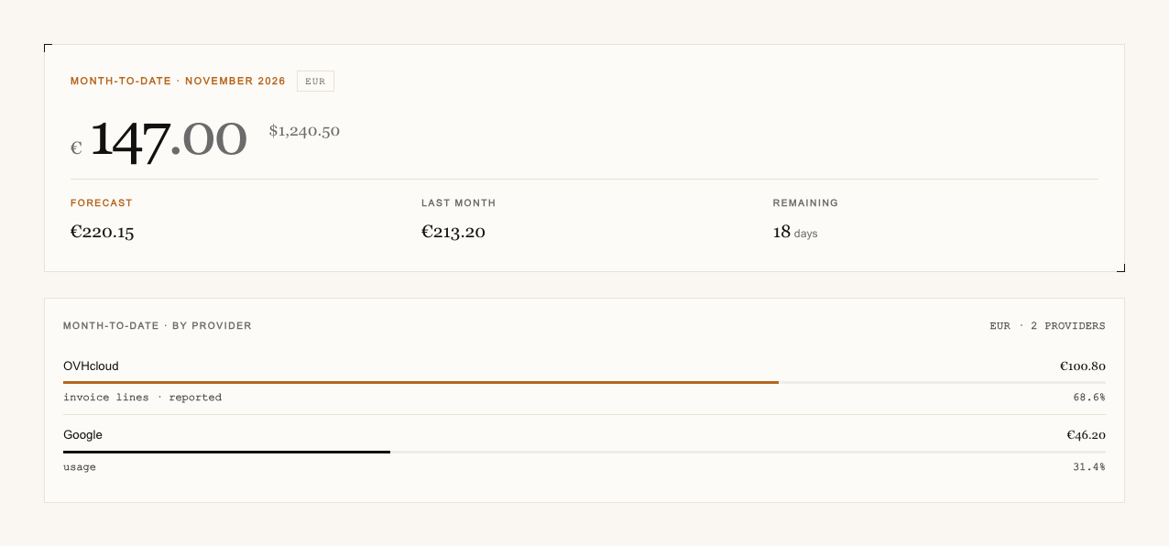The image size is (1169, 546).
Task: Click the $1,240.50 converted amount
Action: (x=304, y=131)
